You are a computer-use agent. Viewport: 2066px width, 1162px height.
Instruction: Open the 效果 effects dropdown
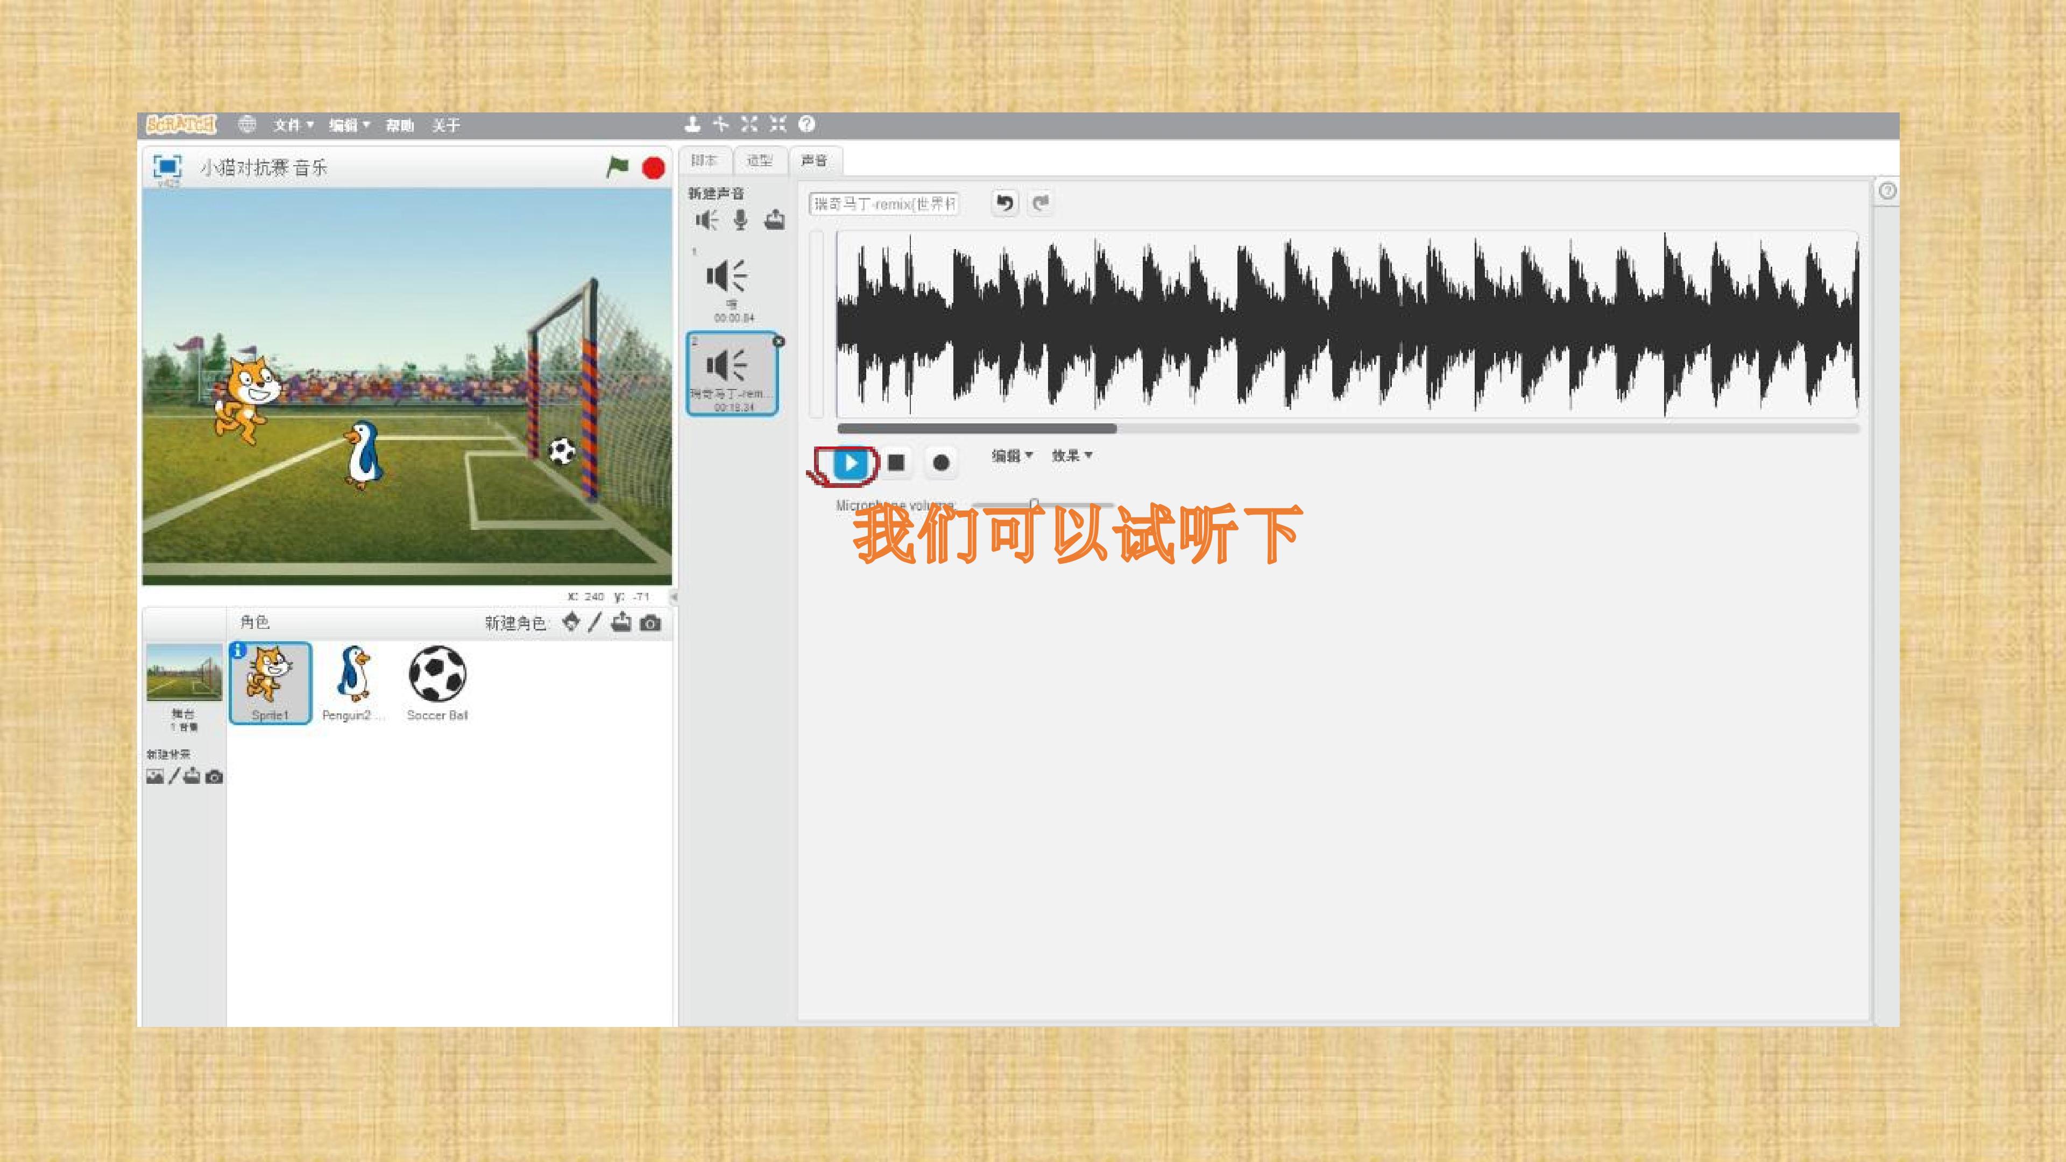[x=1072, y=456]
